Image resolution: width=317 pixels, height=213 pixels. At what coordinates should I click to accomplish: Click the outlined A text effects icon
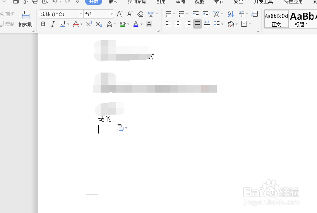(x=110, y=24)
